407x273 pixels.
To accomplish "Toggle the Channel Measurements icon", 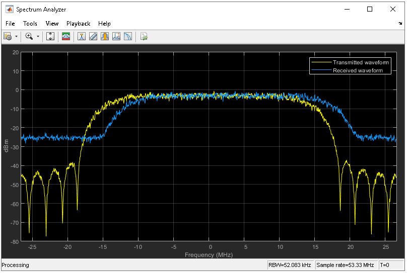I will (x=104, y=36).
